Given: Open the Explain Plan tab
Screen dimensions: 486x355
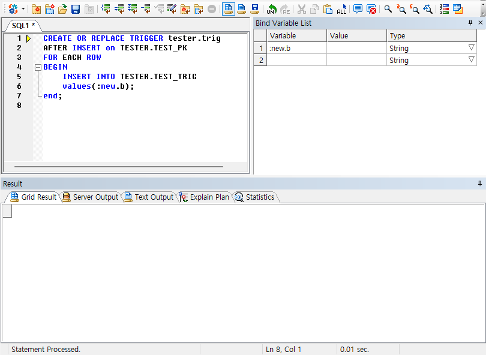Looking at the screenshot, I should coord(204,197).
